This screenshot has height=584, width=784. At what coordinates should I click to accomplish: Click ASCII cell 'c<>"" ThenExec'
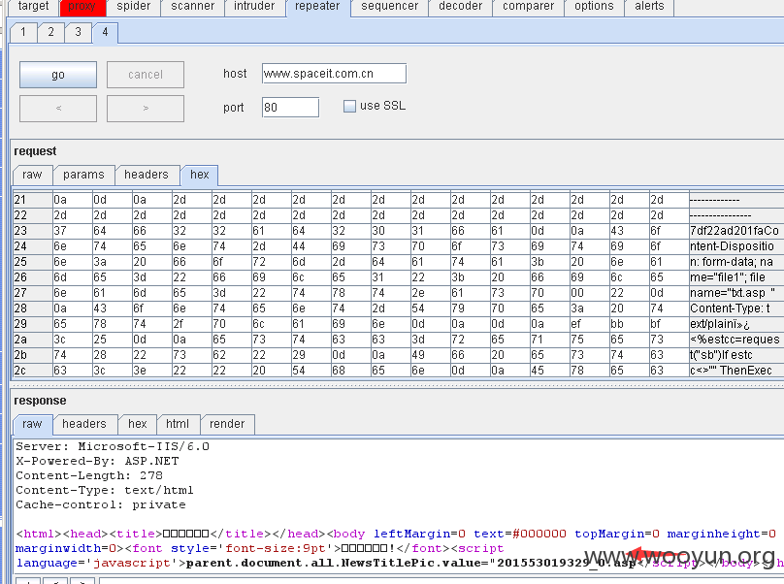(x=736, y=371)
